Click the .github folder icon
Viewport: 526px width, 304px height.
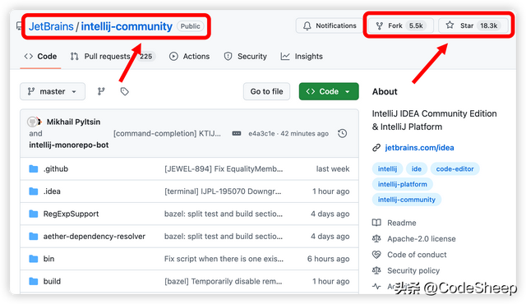coord(34,168)
